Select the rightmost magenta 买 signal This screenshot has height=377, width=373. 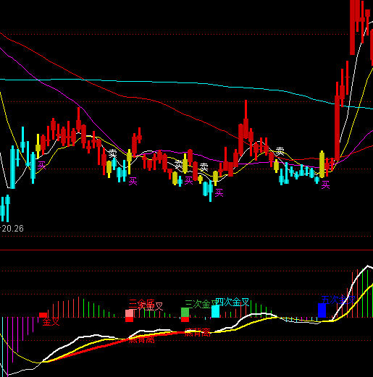coord(325,185)
